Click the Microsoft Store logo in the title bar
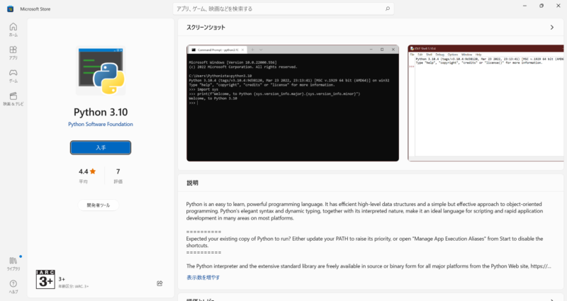Screen dimensions: 567x301 (x=10, y=8)
